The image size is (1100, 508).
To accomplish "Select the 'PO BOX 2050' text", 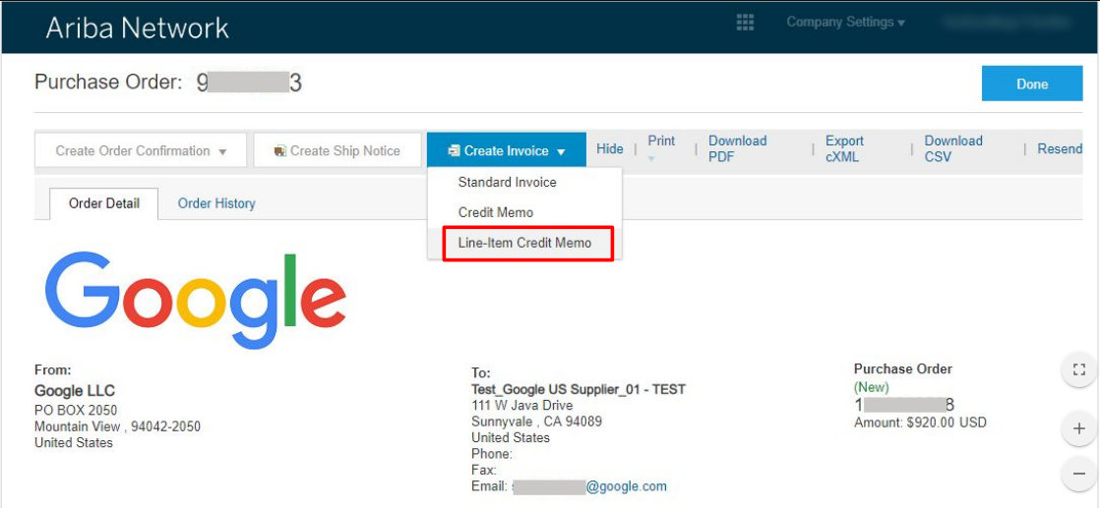I will [76, 410].
